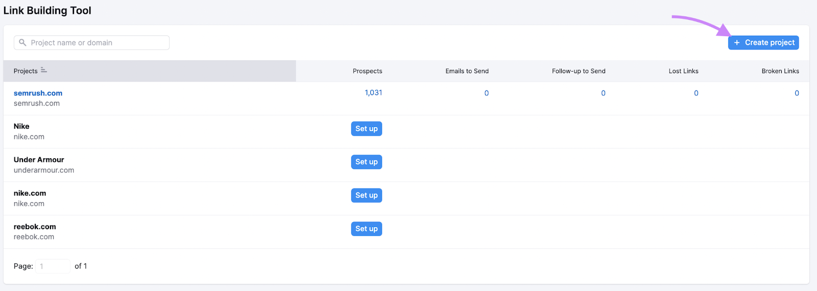Screen dimensions: 817x291
Task: Set up the Under Armour project
Action: coord(366,162)
